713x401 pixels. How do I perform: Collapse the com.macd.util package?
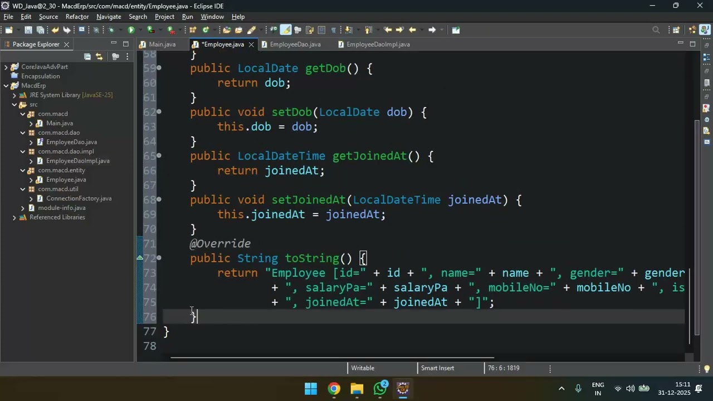(23, 189)
